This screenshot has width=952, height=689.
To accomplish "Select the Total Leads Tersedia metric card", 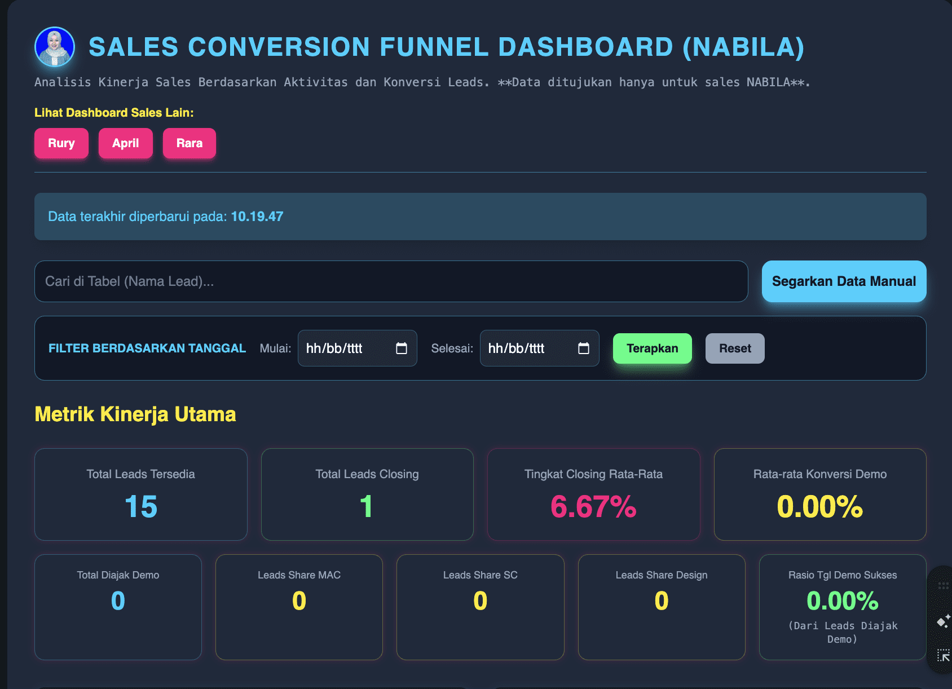I will [x=141, y=494].
